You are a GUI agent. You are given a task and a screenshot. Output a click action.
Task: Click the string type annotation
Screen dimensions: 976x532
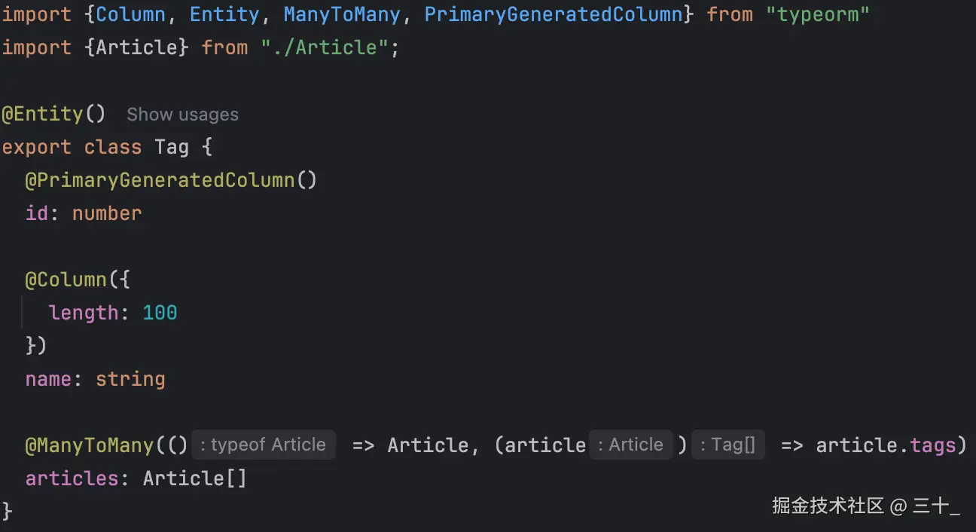[130, 379]
